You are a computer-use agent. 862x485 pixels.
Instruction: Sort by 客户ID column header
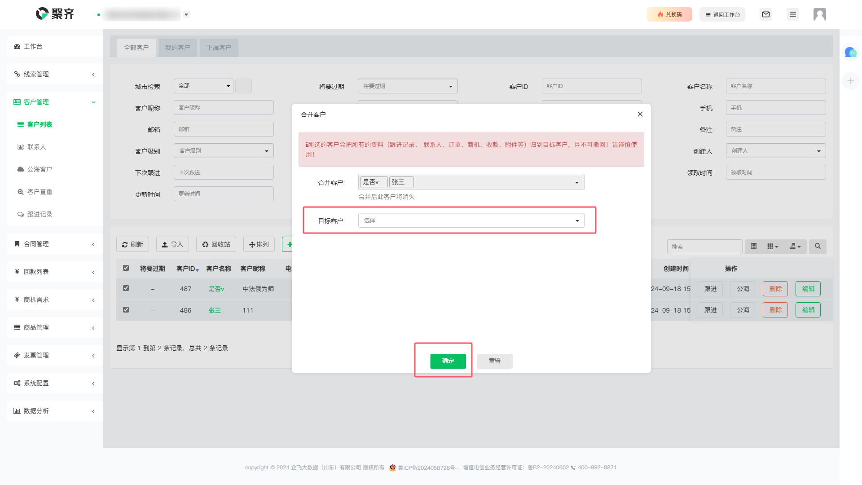point(188,269)
